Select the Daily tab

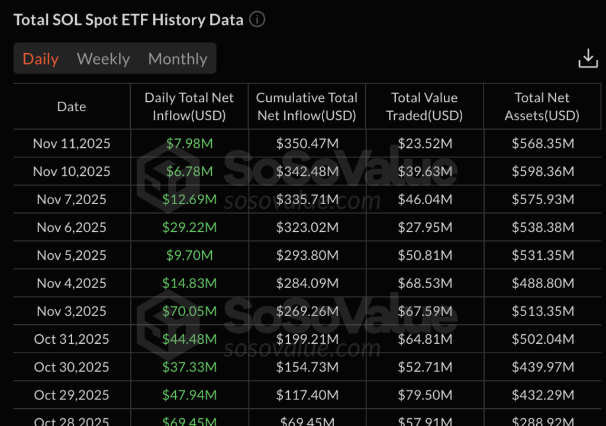[x=40, y=59]
